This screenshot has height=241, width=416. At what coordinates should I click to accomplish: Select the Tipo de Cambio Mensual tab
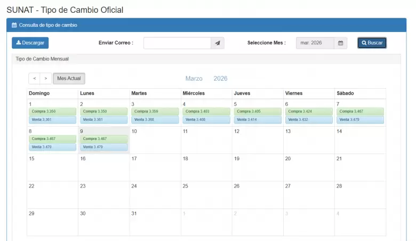[x=42, y=59]
